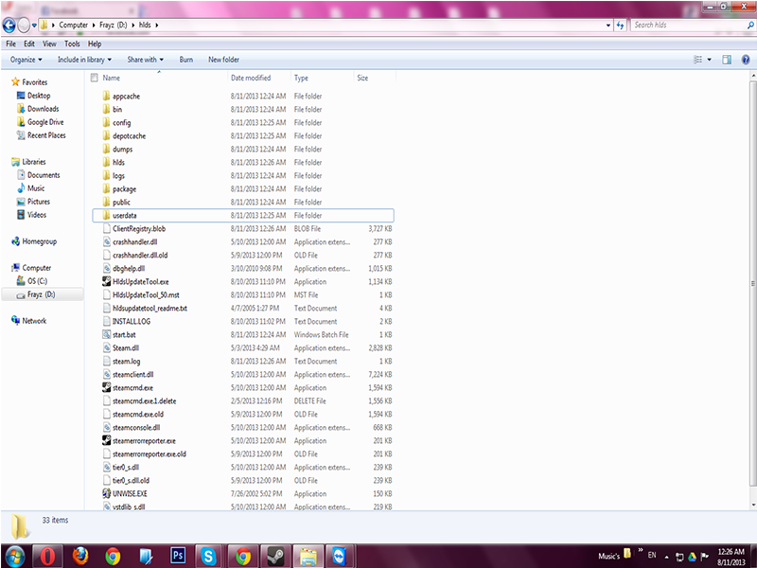Click the search magnifier icon
The image size is (757, 568).
point(750,26)
